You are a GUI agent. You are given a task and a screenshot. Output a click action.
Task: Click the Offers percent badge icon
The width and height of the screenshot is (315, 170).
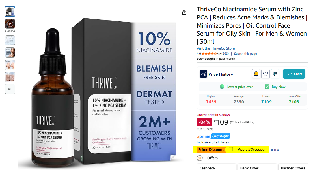pos(199,158)
